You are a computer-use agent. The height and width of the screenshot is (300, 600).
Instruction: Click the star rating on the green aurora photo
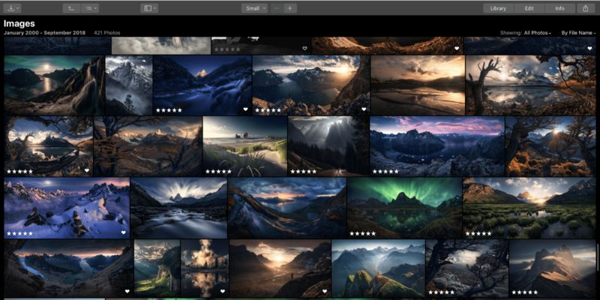click(x=362, y=233)
